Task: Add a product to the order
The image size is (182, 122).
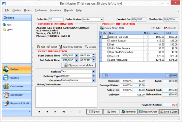Action: [156, 28]
